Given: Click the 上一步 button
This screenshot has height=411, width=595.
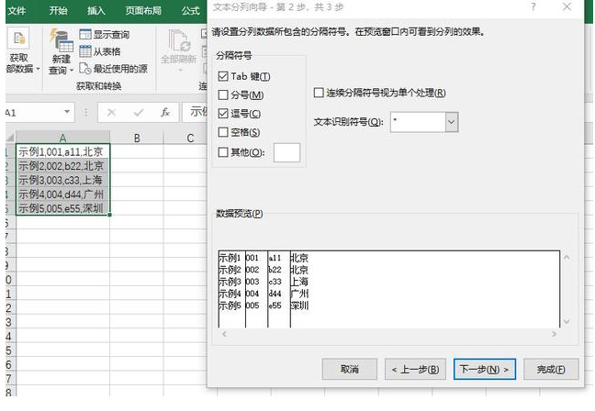Looking at the screenshot, I should [x=415, y=369].
